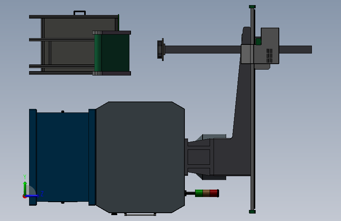The height and width of the screenshot is (221, 341).
Task: Select the coupling block between housing and arm
Action: point(199,157)
